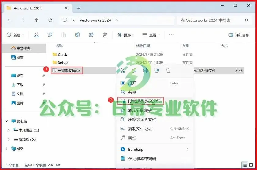The image size is (257, 170).
Task: Expand the 新加卷 (D:) tree node
Action: click(9, 139)
